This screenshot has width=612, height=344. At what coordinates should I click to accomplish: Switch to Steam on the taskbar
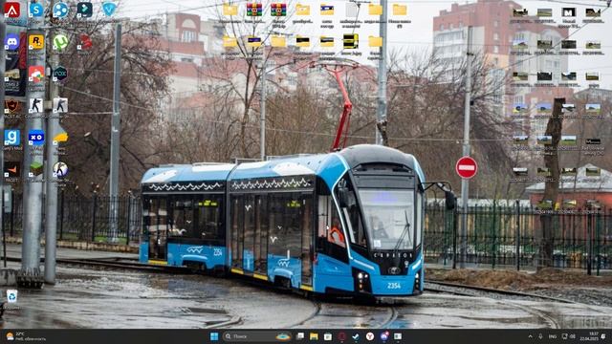click(x=356, y=336)
